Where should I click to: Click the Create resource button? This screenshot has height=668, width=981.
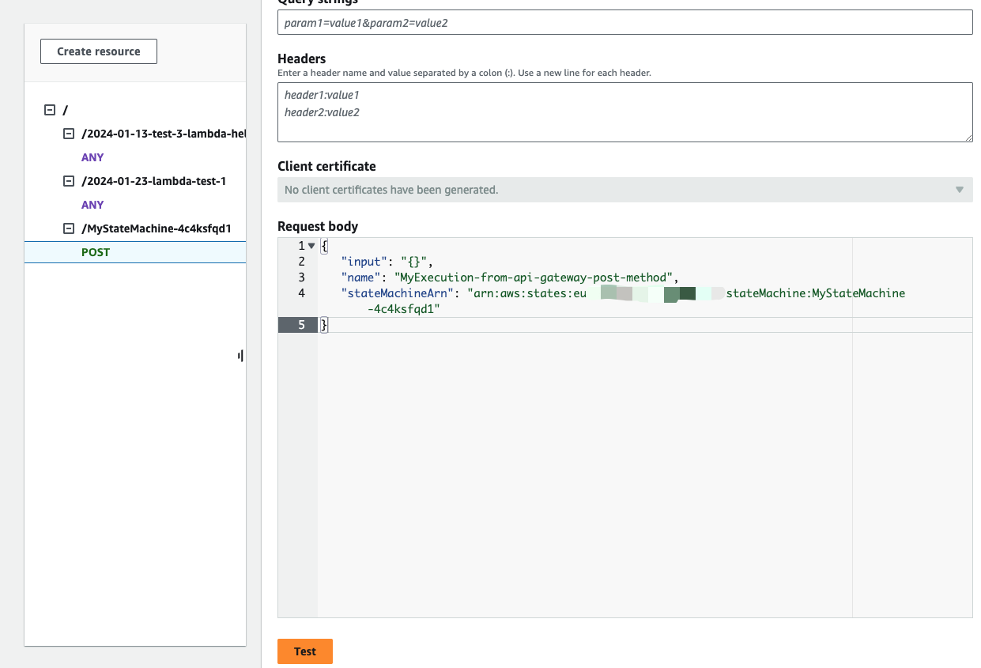click(x=99, y=51)
